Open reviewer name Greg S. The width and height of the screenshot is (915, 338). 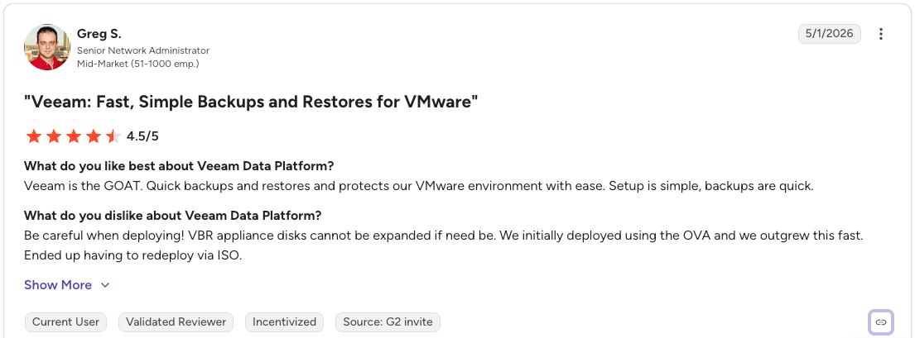coord(99,34)
